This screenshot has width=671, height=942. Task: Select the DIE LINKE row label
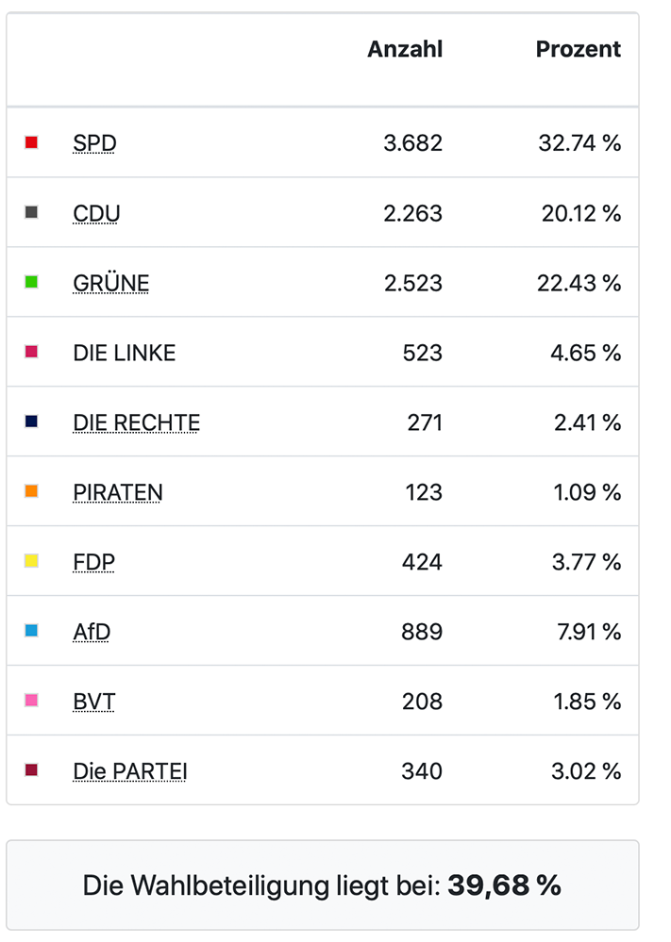click(124, 353)
